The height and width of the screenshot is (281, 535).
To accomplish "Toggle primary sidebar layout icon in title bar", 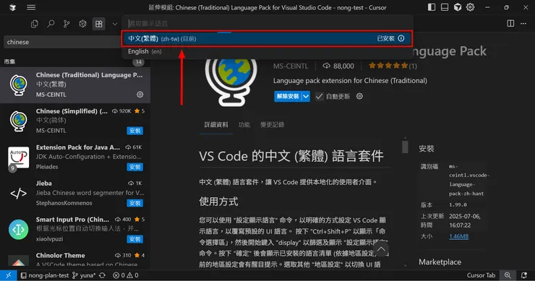I will 432,7.
